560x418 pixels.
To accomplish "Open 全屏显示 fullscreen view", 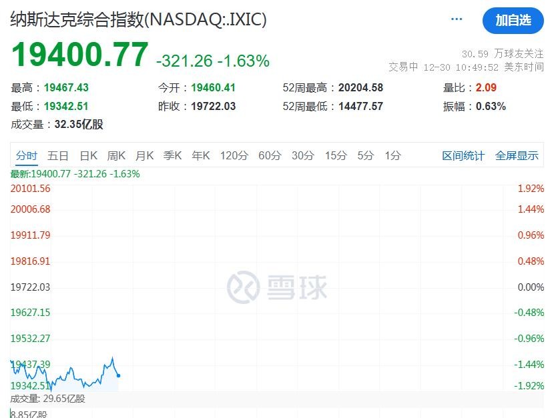I will (x=517, y=155).
